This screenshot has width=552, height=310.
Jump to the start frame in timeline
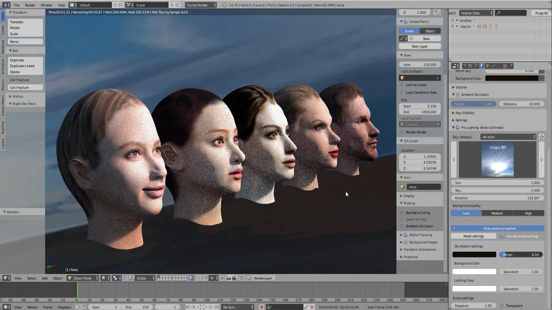click(188, 307)
